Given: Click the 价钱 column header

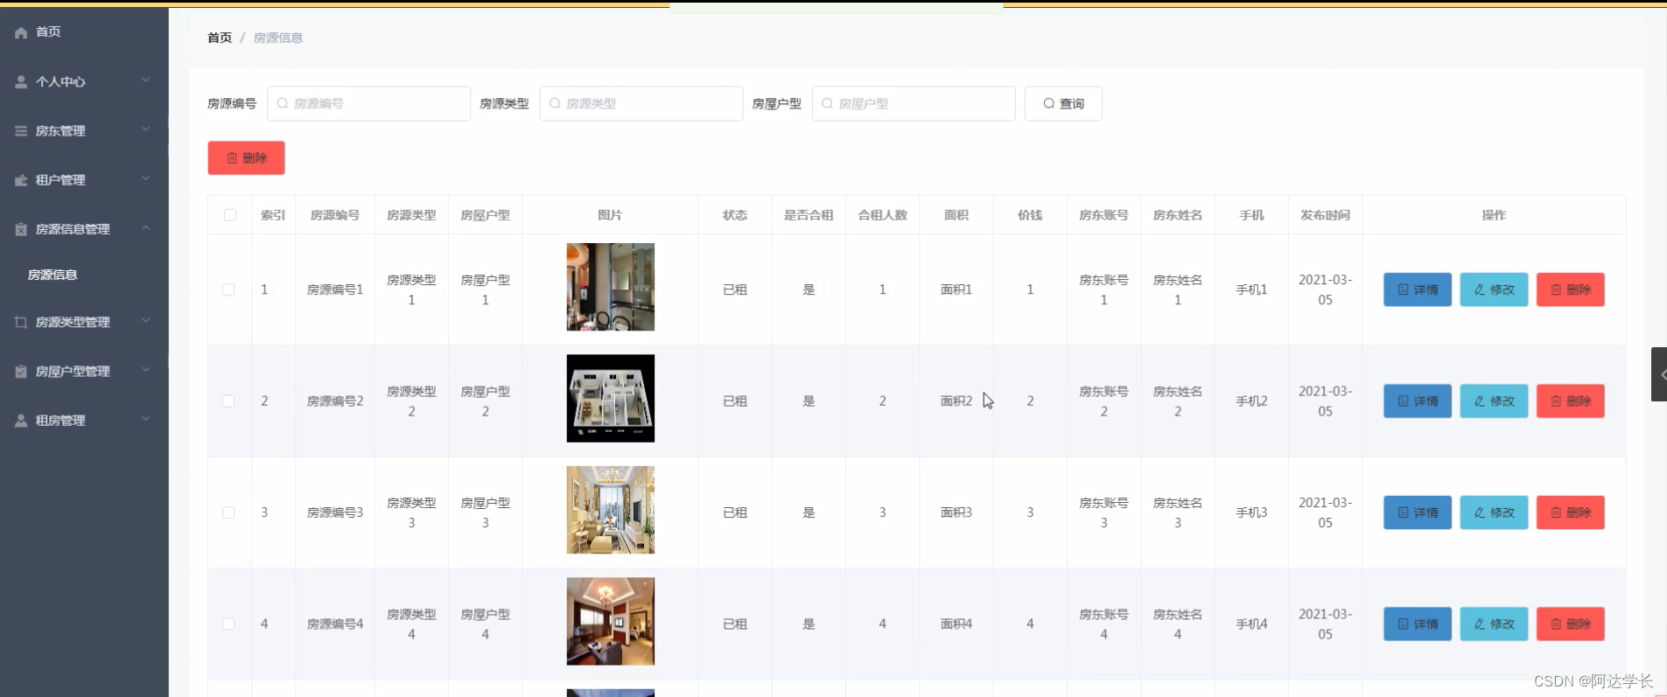Looking at the screenshot, I should pos(1030,215).
